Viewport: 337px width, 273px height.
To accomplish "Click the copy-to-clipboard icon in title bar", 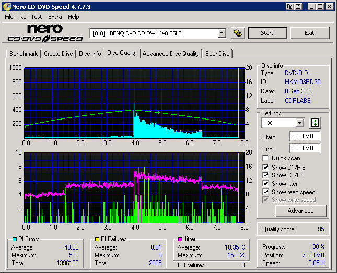I will pyautogui.click(x=289, y=7).
